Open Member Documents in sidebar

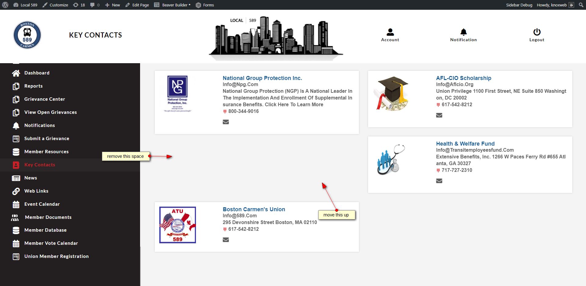[48, 217]
